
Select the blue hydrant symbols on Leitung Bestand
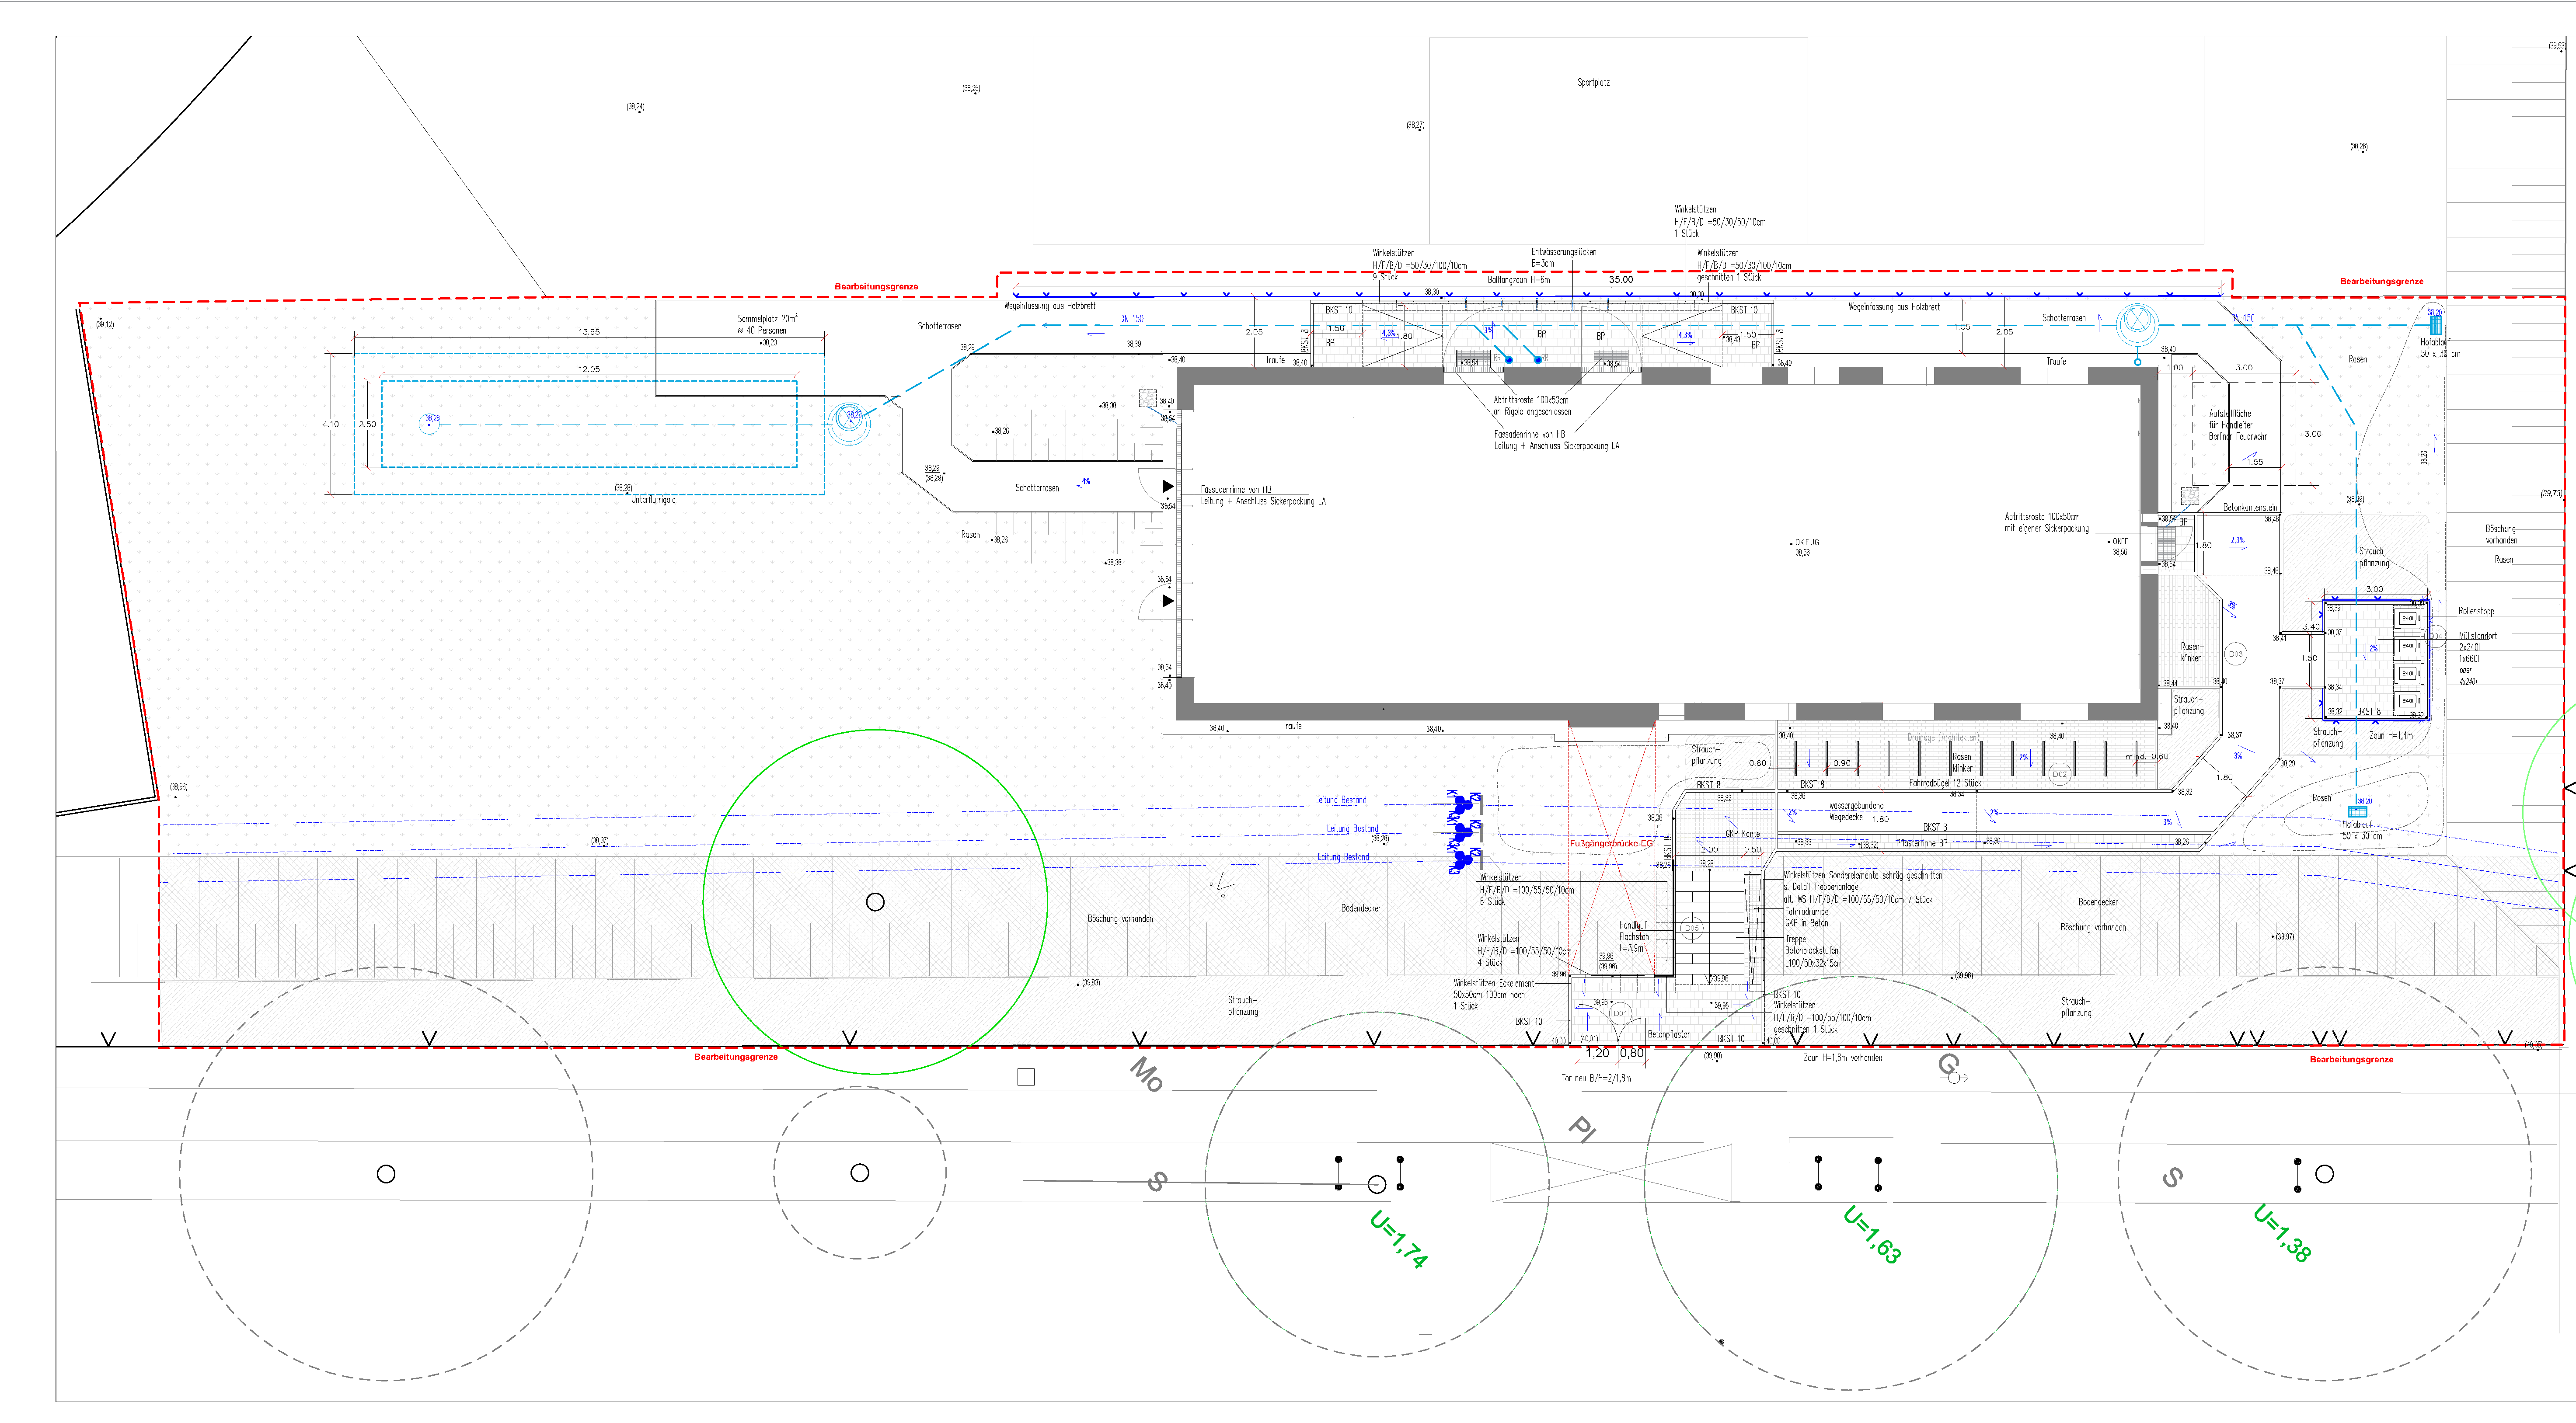coord(1465,831)
